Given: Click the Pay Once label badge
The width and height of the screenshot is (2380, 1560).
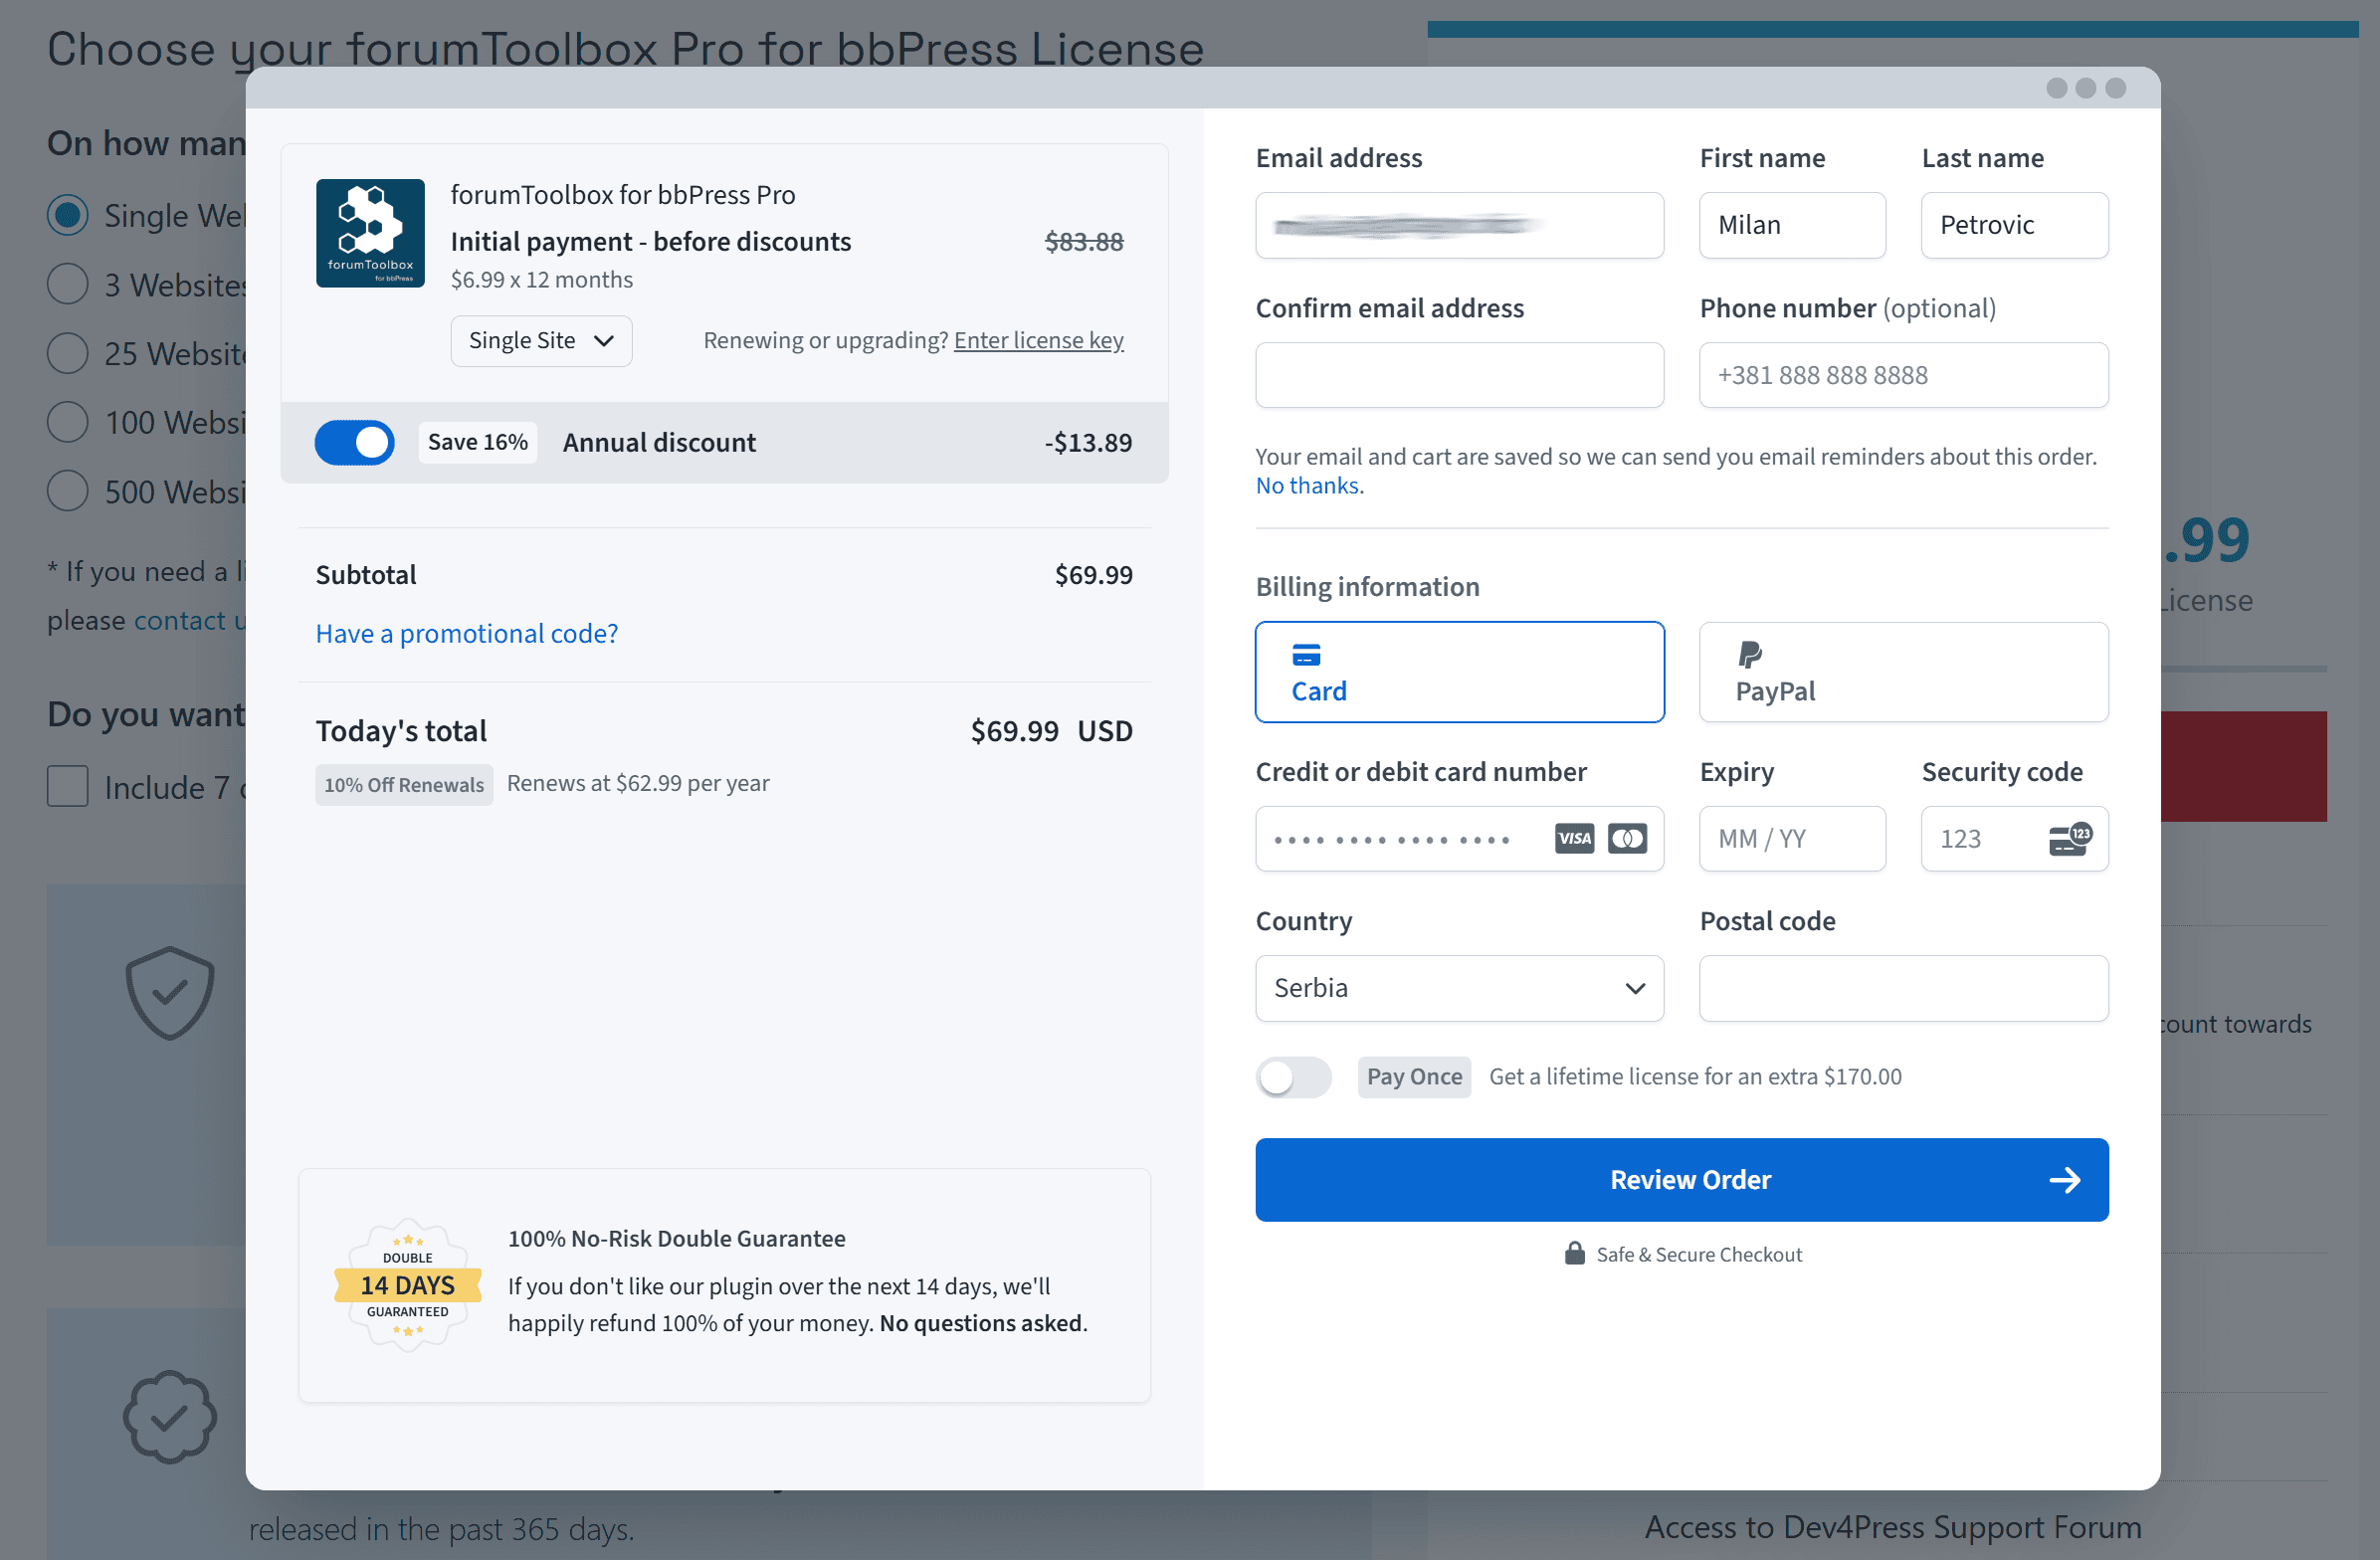Looking at the screenshot, I should [x=1414, y=1077].
